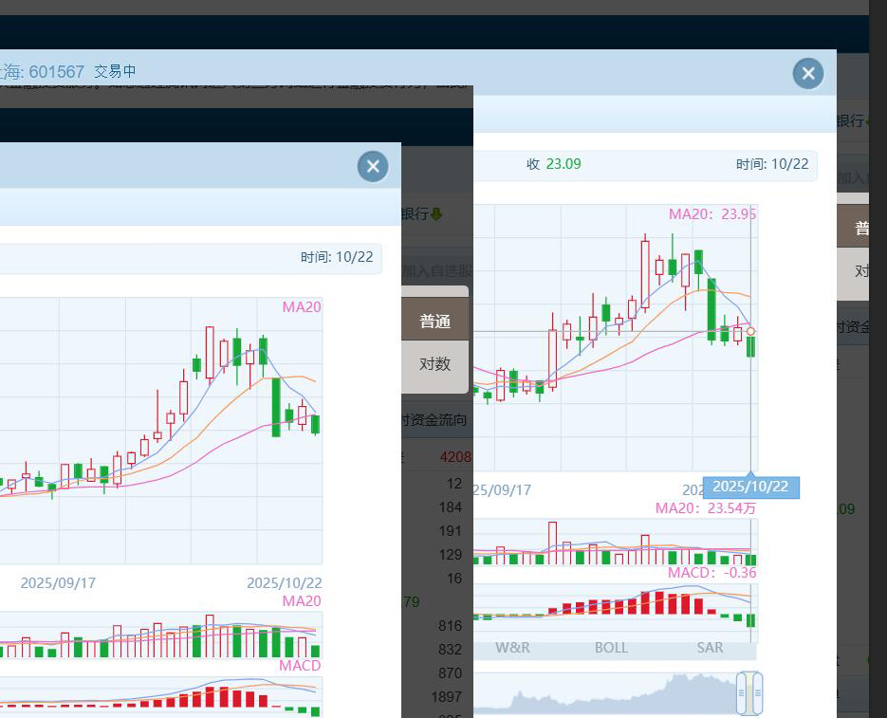Open the 银行 sector link in middle window
The width and height of the screenshot is (887, 718).
(x=416, y=213)
